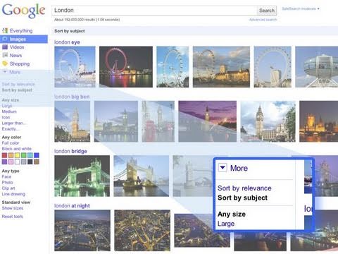Choose Sort by relevance in sidebar
This screenshot has height=254, width=338.
[x=18, y=84]
